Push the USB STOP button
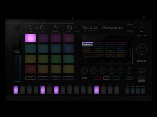157x117 pixels. (x=130, y=27)
